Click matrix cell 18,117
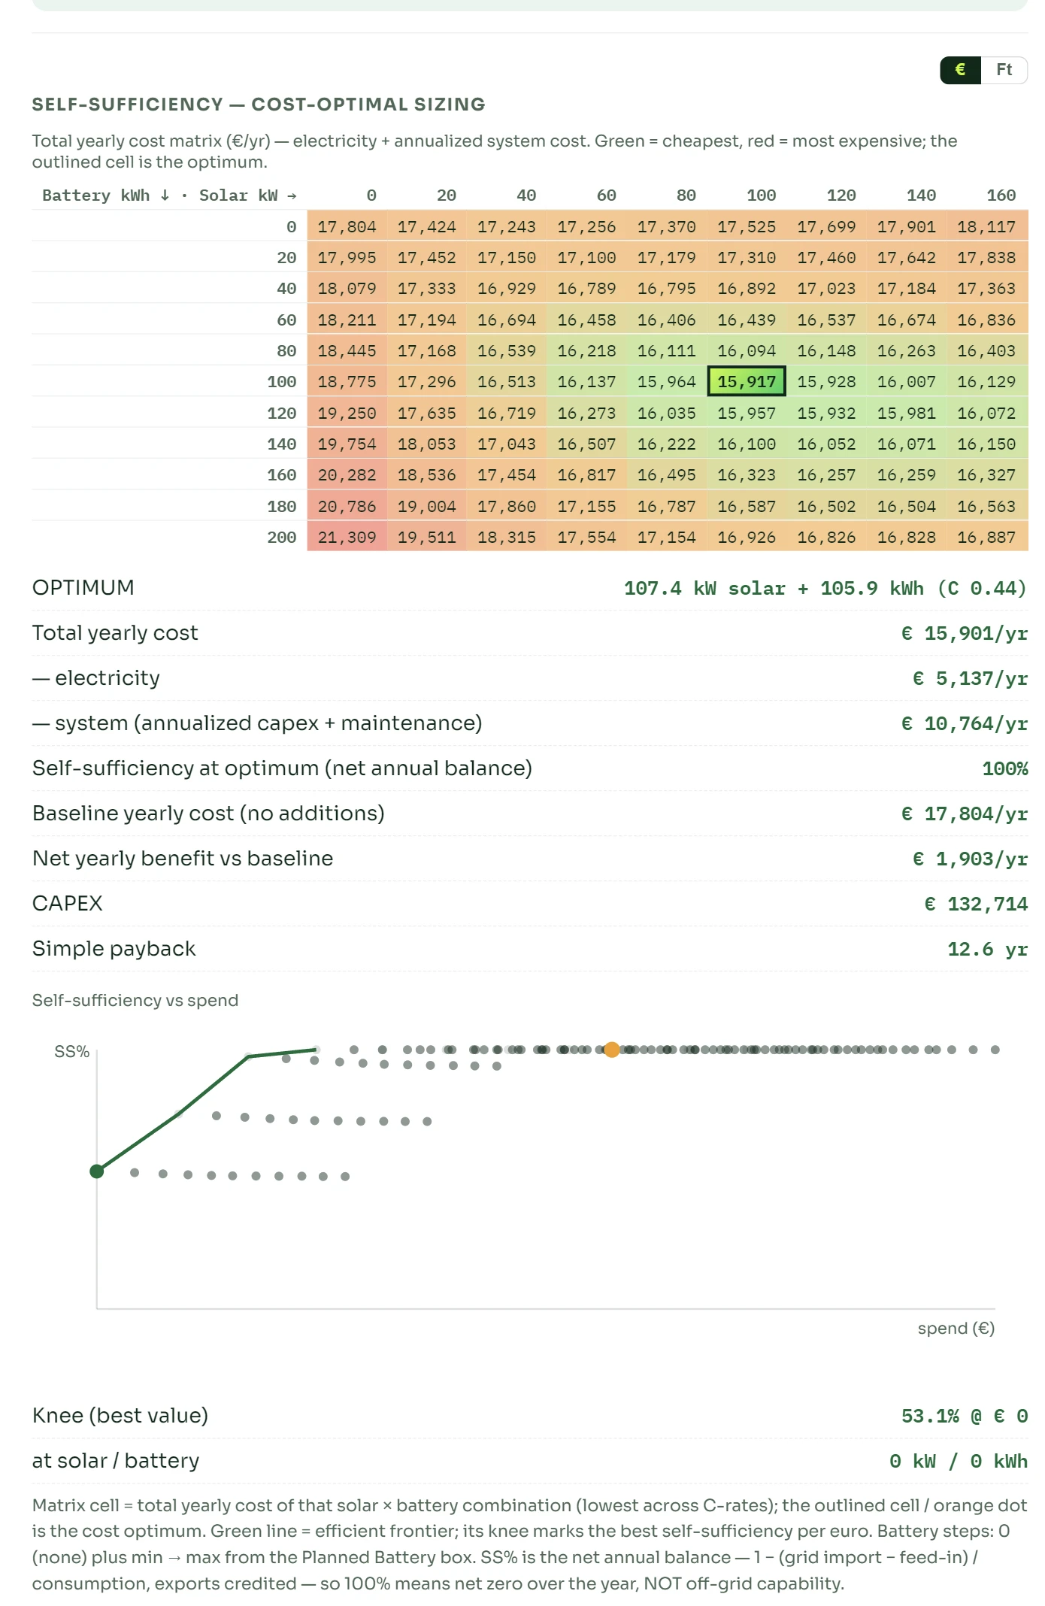The height and width of the screenshot is (1606, 1045). tap(987, 226)
